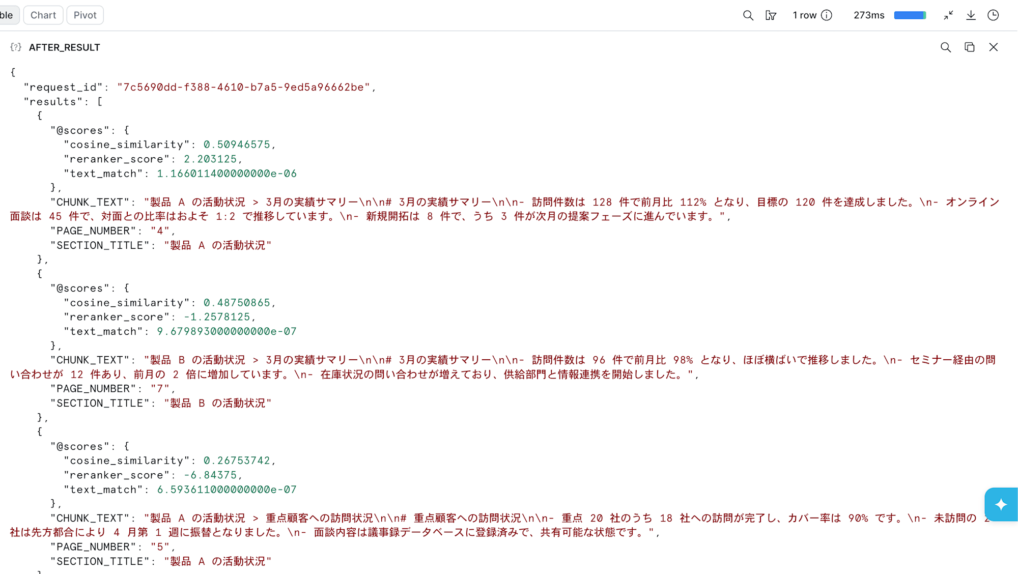Click the first reranker_score value 2.203125

coord(210,159)
